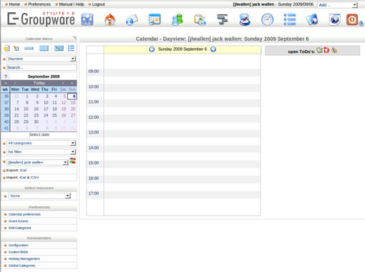Click Today in mini calendar header
Image resolution: width=365 pixels, height=272 pixels.
pos(39,83)
